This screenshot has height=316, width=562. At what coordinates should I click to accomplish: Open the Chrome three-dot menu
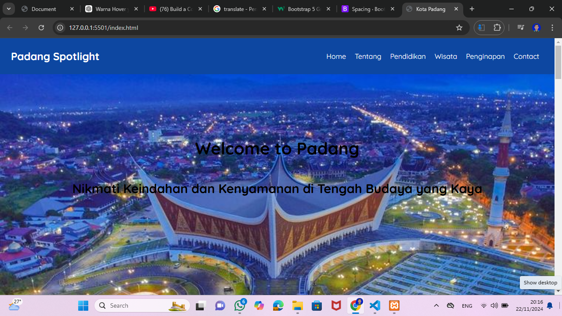point(552,28)
